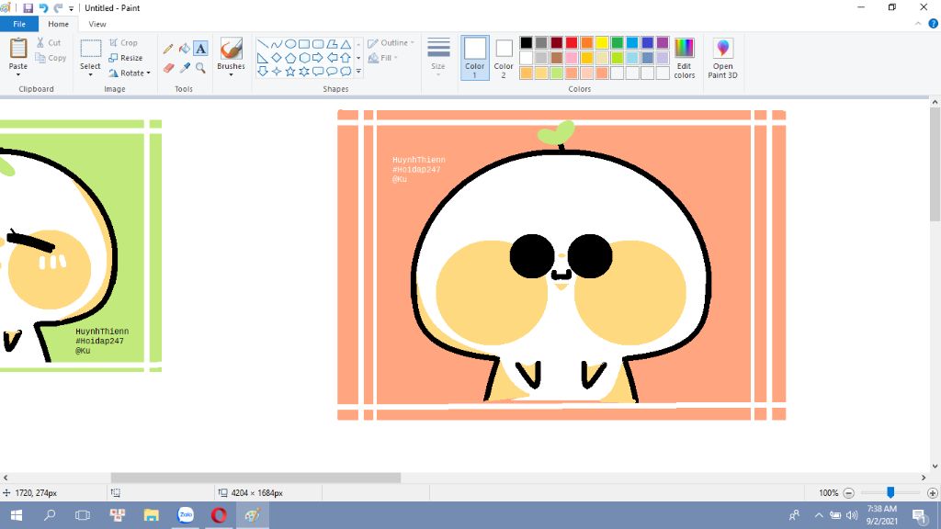Open the Brushes dropdown
Screen dimensions: 941x529
coord(231,67)
